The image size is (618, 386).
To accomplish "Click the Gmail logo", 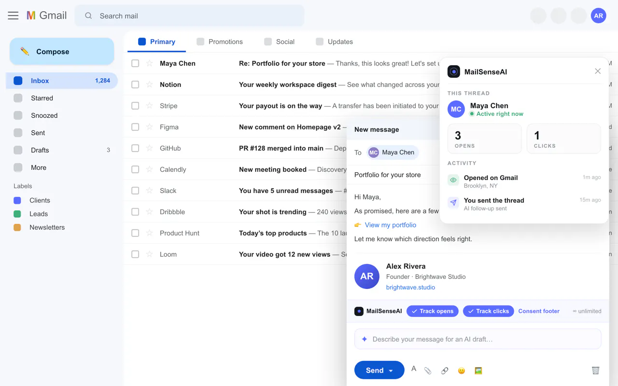I will point(46,15).
